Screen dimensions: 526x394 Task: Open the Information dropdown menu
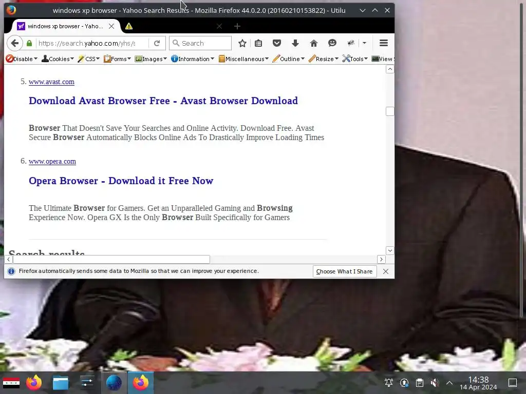(x=193, y=59)
